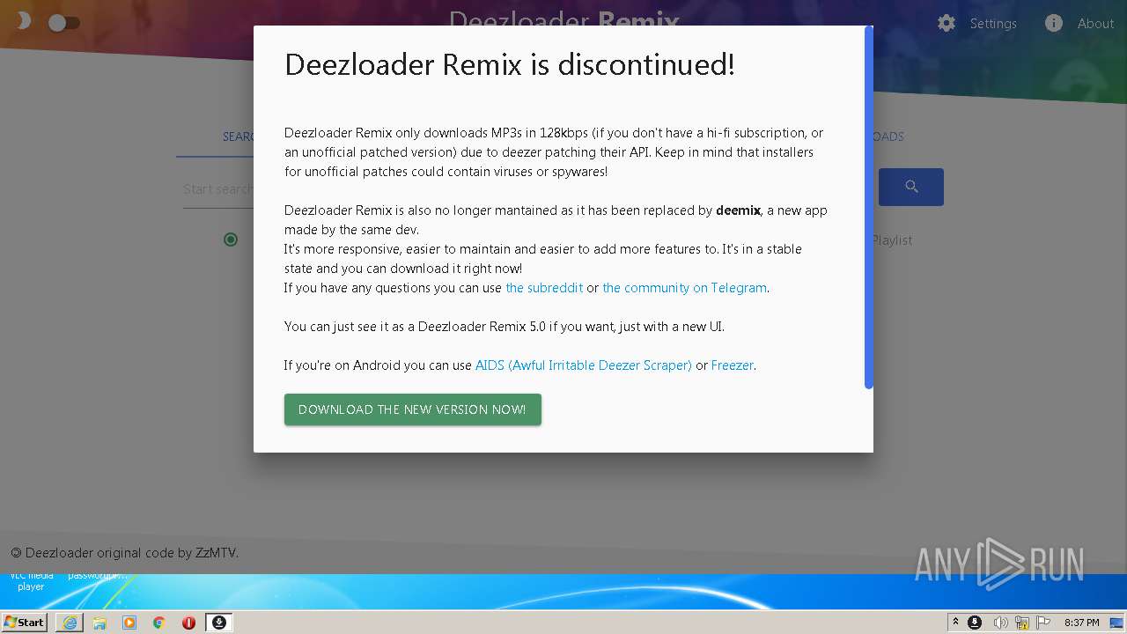The height and width of the screenshot is (634, 1127).
Task: Open the Windows Start menu
Action: pyautogui.click(x=25, y=623)
